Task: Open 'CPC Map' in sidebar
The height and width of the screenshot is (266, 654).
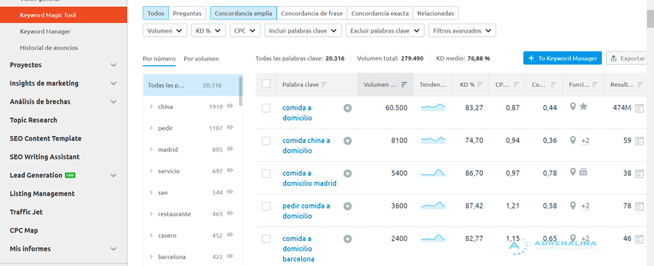Action: [24, 230]
